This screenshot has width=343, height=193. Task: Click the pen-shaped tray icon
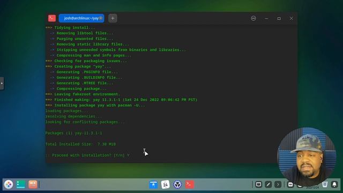point(268,184)
